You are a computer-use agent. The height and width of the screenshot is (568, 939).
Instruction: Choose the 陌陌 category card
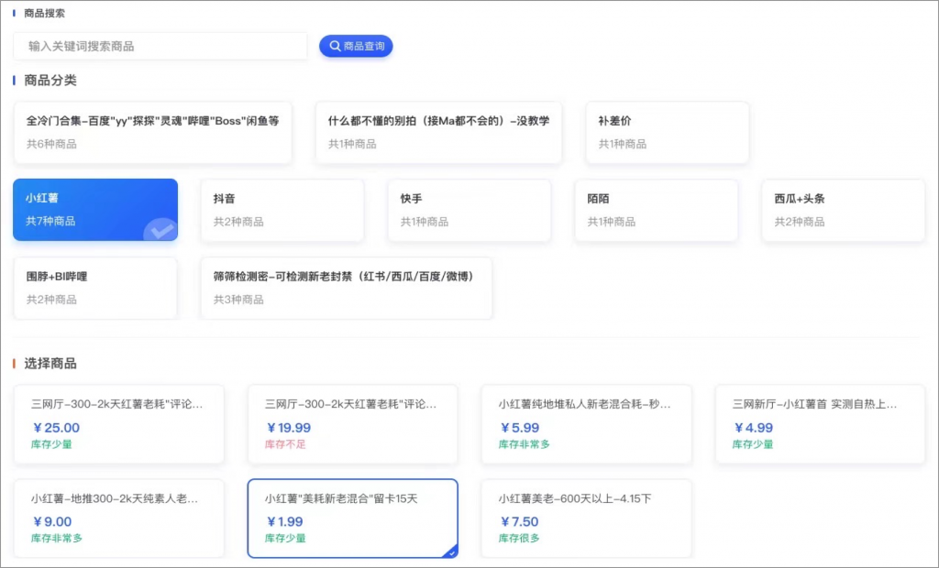[656, 210]
